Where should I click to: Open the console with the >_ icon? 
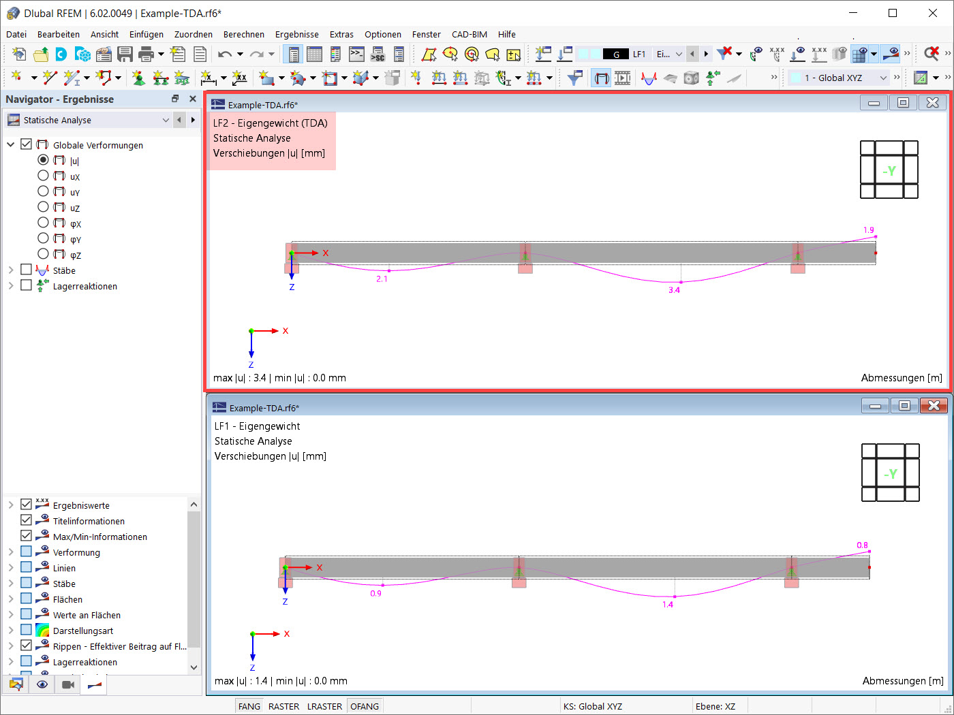(356, 54)
